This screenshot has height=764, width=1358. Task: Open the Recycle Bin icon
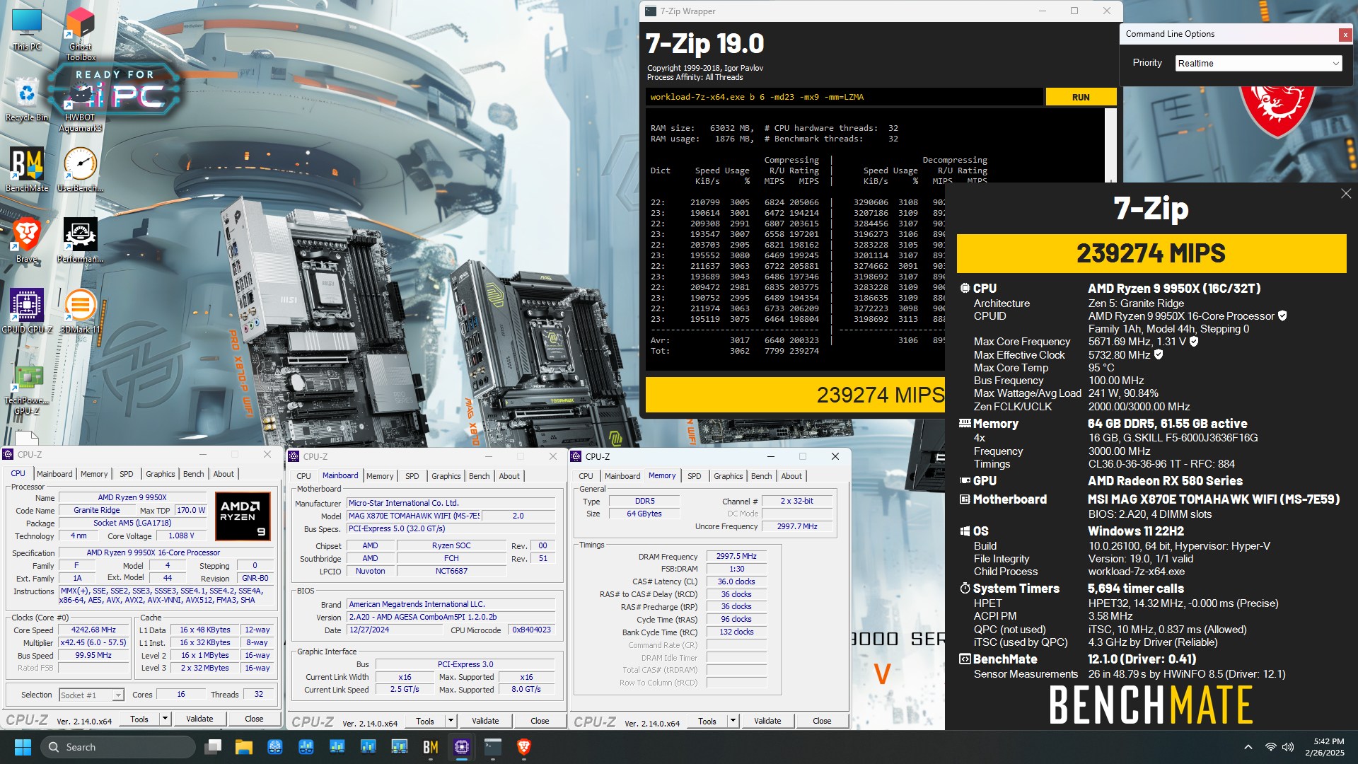click(27, 100)
